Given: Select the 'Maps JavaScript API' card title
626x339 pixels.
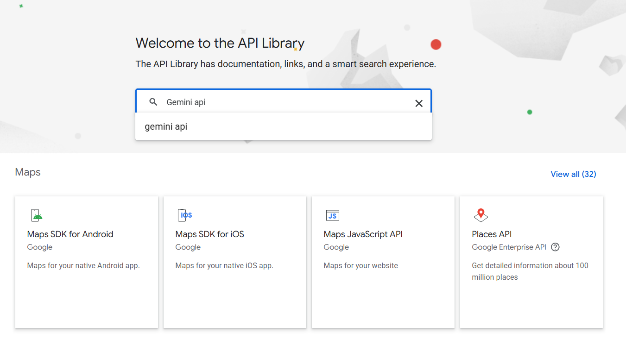Looking at the screenshot, I should coord(363,234).
